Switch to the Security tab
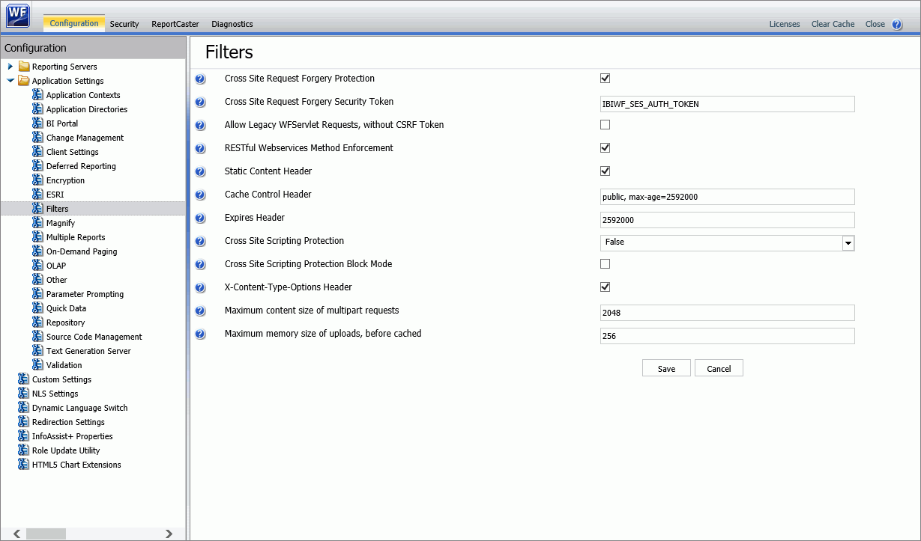Screen dimensions: 921x541 (x=124, y=24)
